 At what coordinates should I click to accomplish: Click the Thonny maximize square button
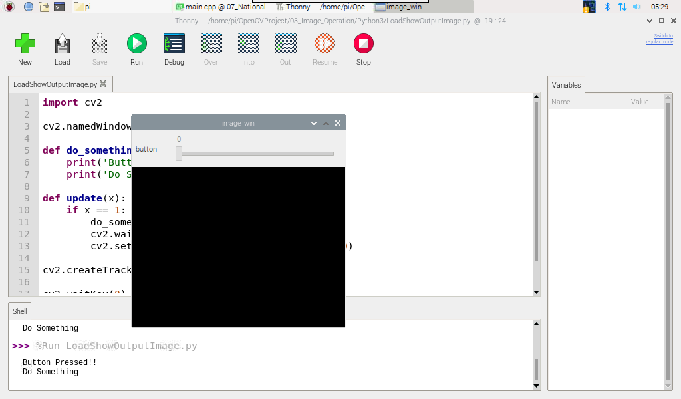pyautogui.click(x=662, y=21)
